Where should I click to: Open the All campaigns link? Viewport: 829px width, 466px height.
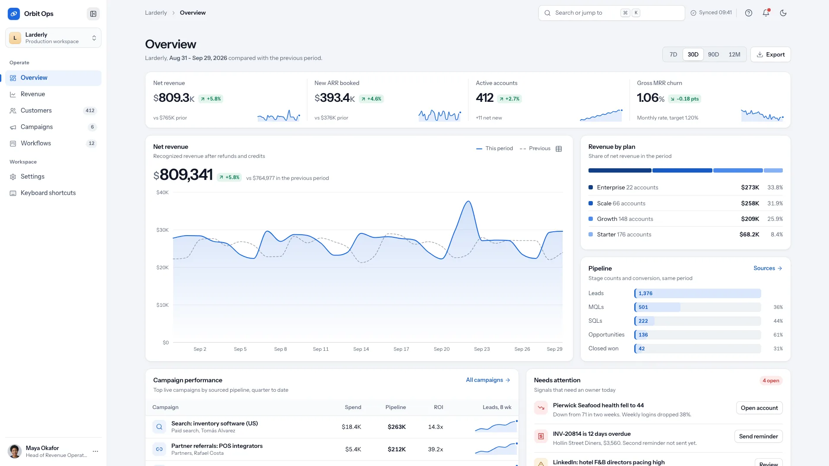click(488, 380)
